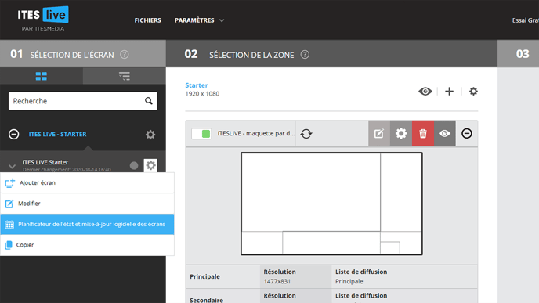This screenshot has height=303, width=539.
Task: Click help icon beside Sélection de la zone
Action: 305,55
